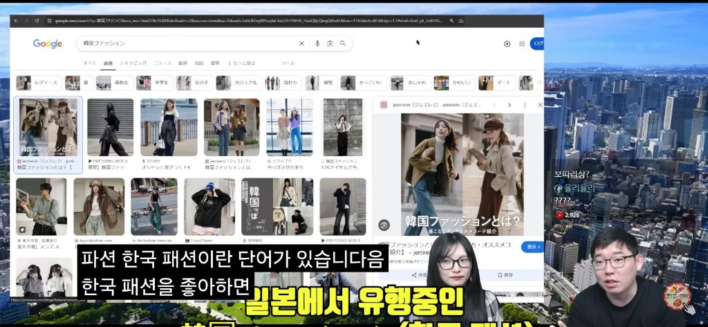
Task: Go to next image in preview panel
Action: coord(510,105)
